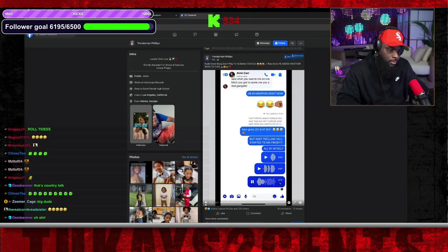Click the blue thumbs-up in Messenger composer
The width and height of the screenshot is (448, 252).
pos(282,196)
